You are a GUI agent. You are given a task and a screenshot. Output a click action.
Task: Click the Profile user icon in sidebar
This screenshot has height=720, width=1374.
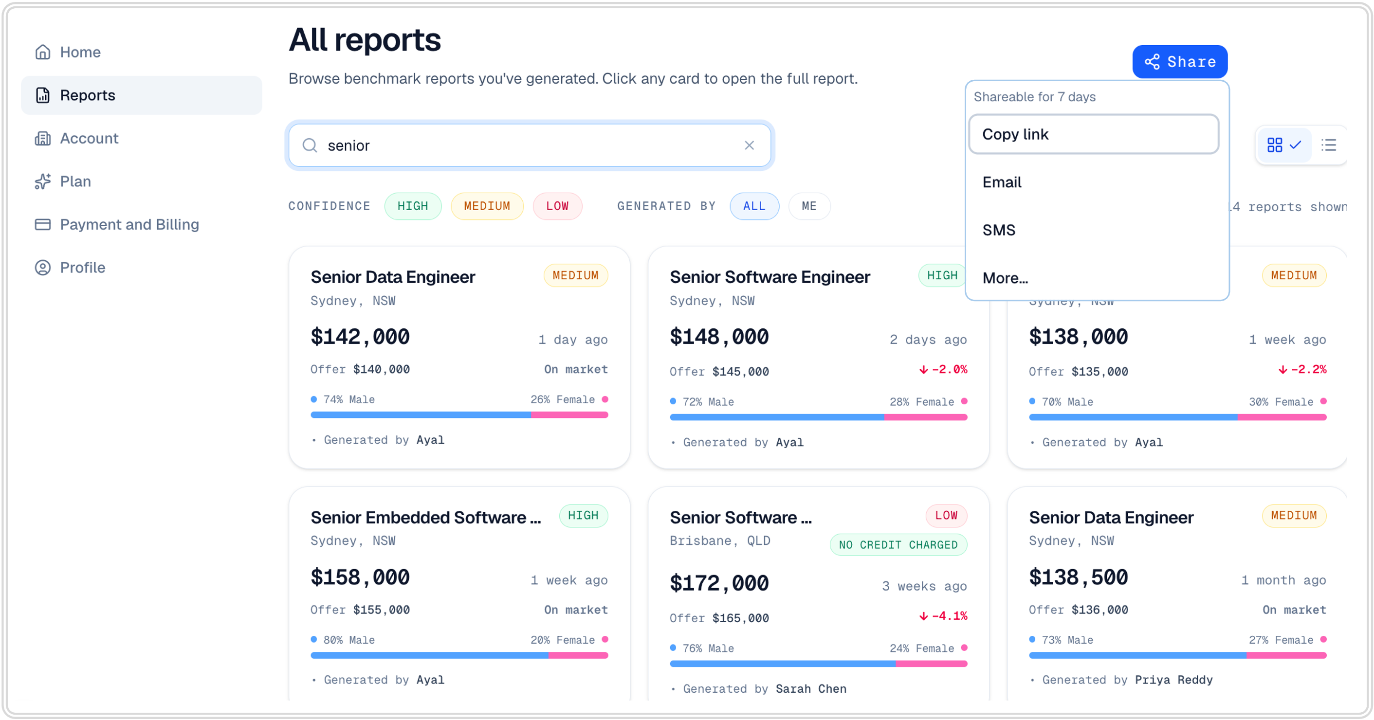[x=43, y=268]
